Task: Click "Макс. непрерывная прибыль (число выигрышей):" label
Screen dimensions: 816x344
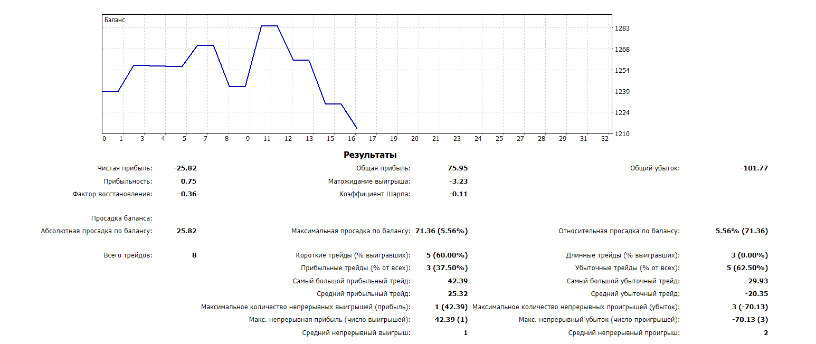Action: pyautogui.click(x=329, y=319)
